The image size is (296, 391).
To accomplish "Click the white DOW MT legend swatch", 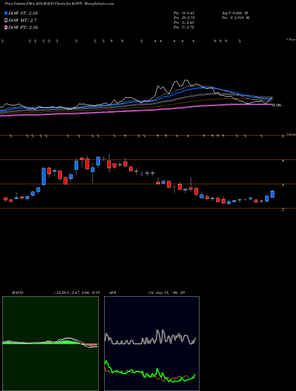I will pos(7,21).
